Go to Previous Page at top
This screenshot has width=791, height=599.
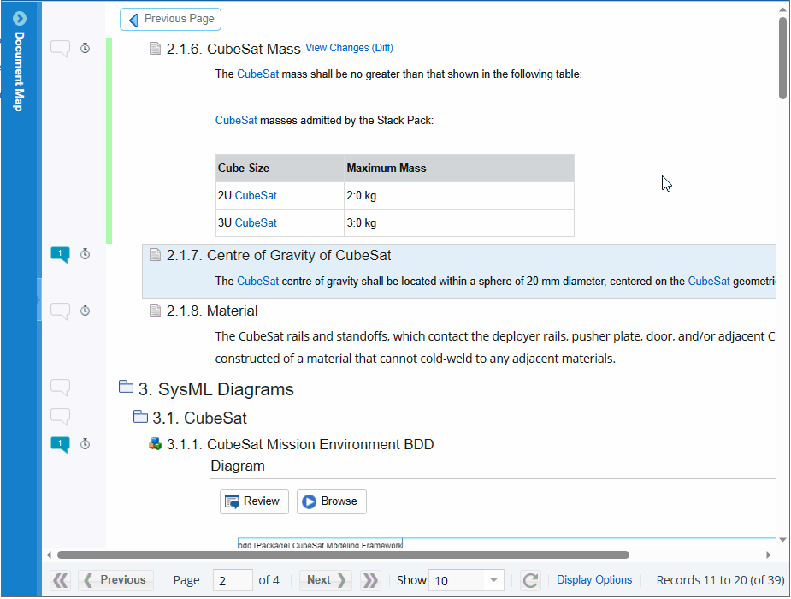[x=171, y=19]
